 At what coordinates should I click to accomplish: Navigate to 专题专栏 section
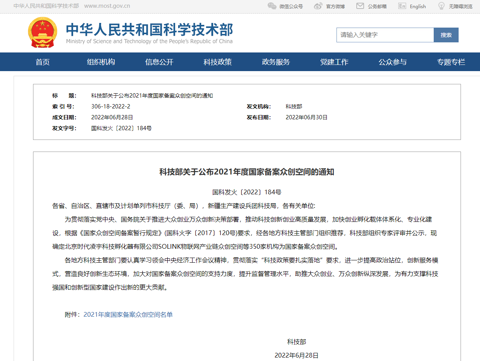point(451,62)
